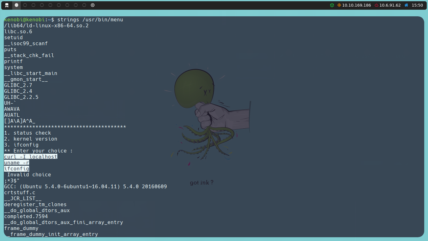This screenshot has width=428, height=241.
Task: Click the blue home icon
Action: coord(406,5)
